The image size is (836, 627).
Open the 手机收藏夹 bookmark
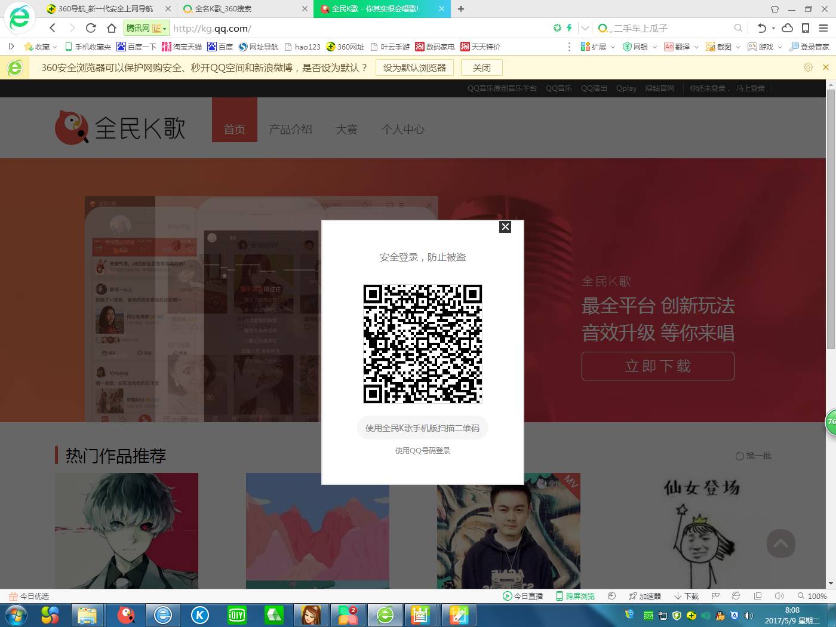coord(88,47)
